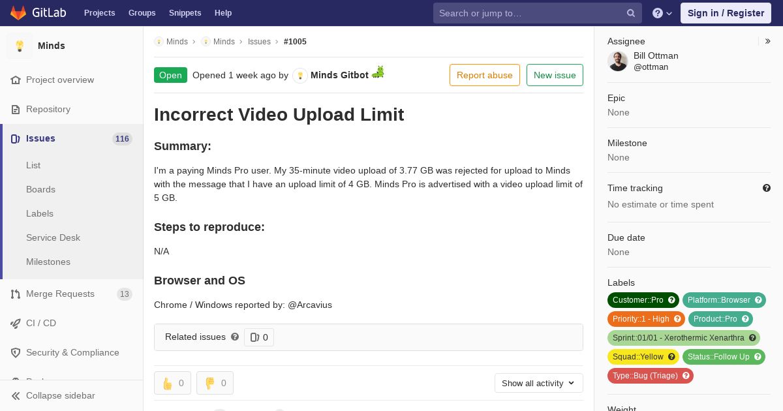Click the help icon on Status::Follow Up label

point(758,357)
